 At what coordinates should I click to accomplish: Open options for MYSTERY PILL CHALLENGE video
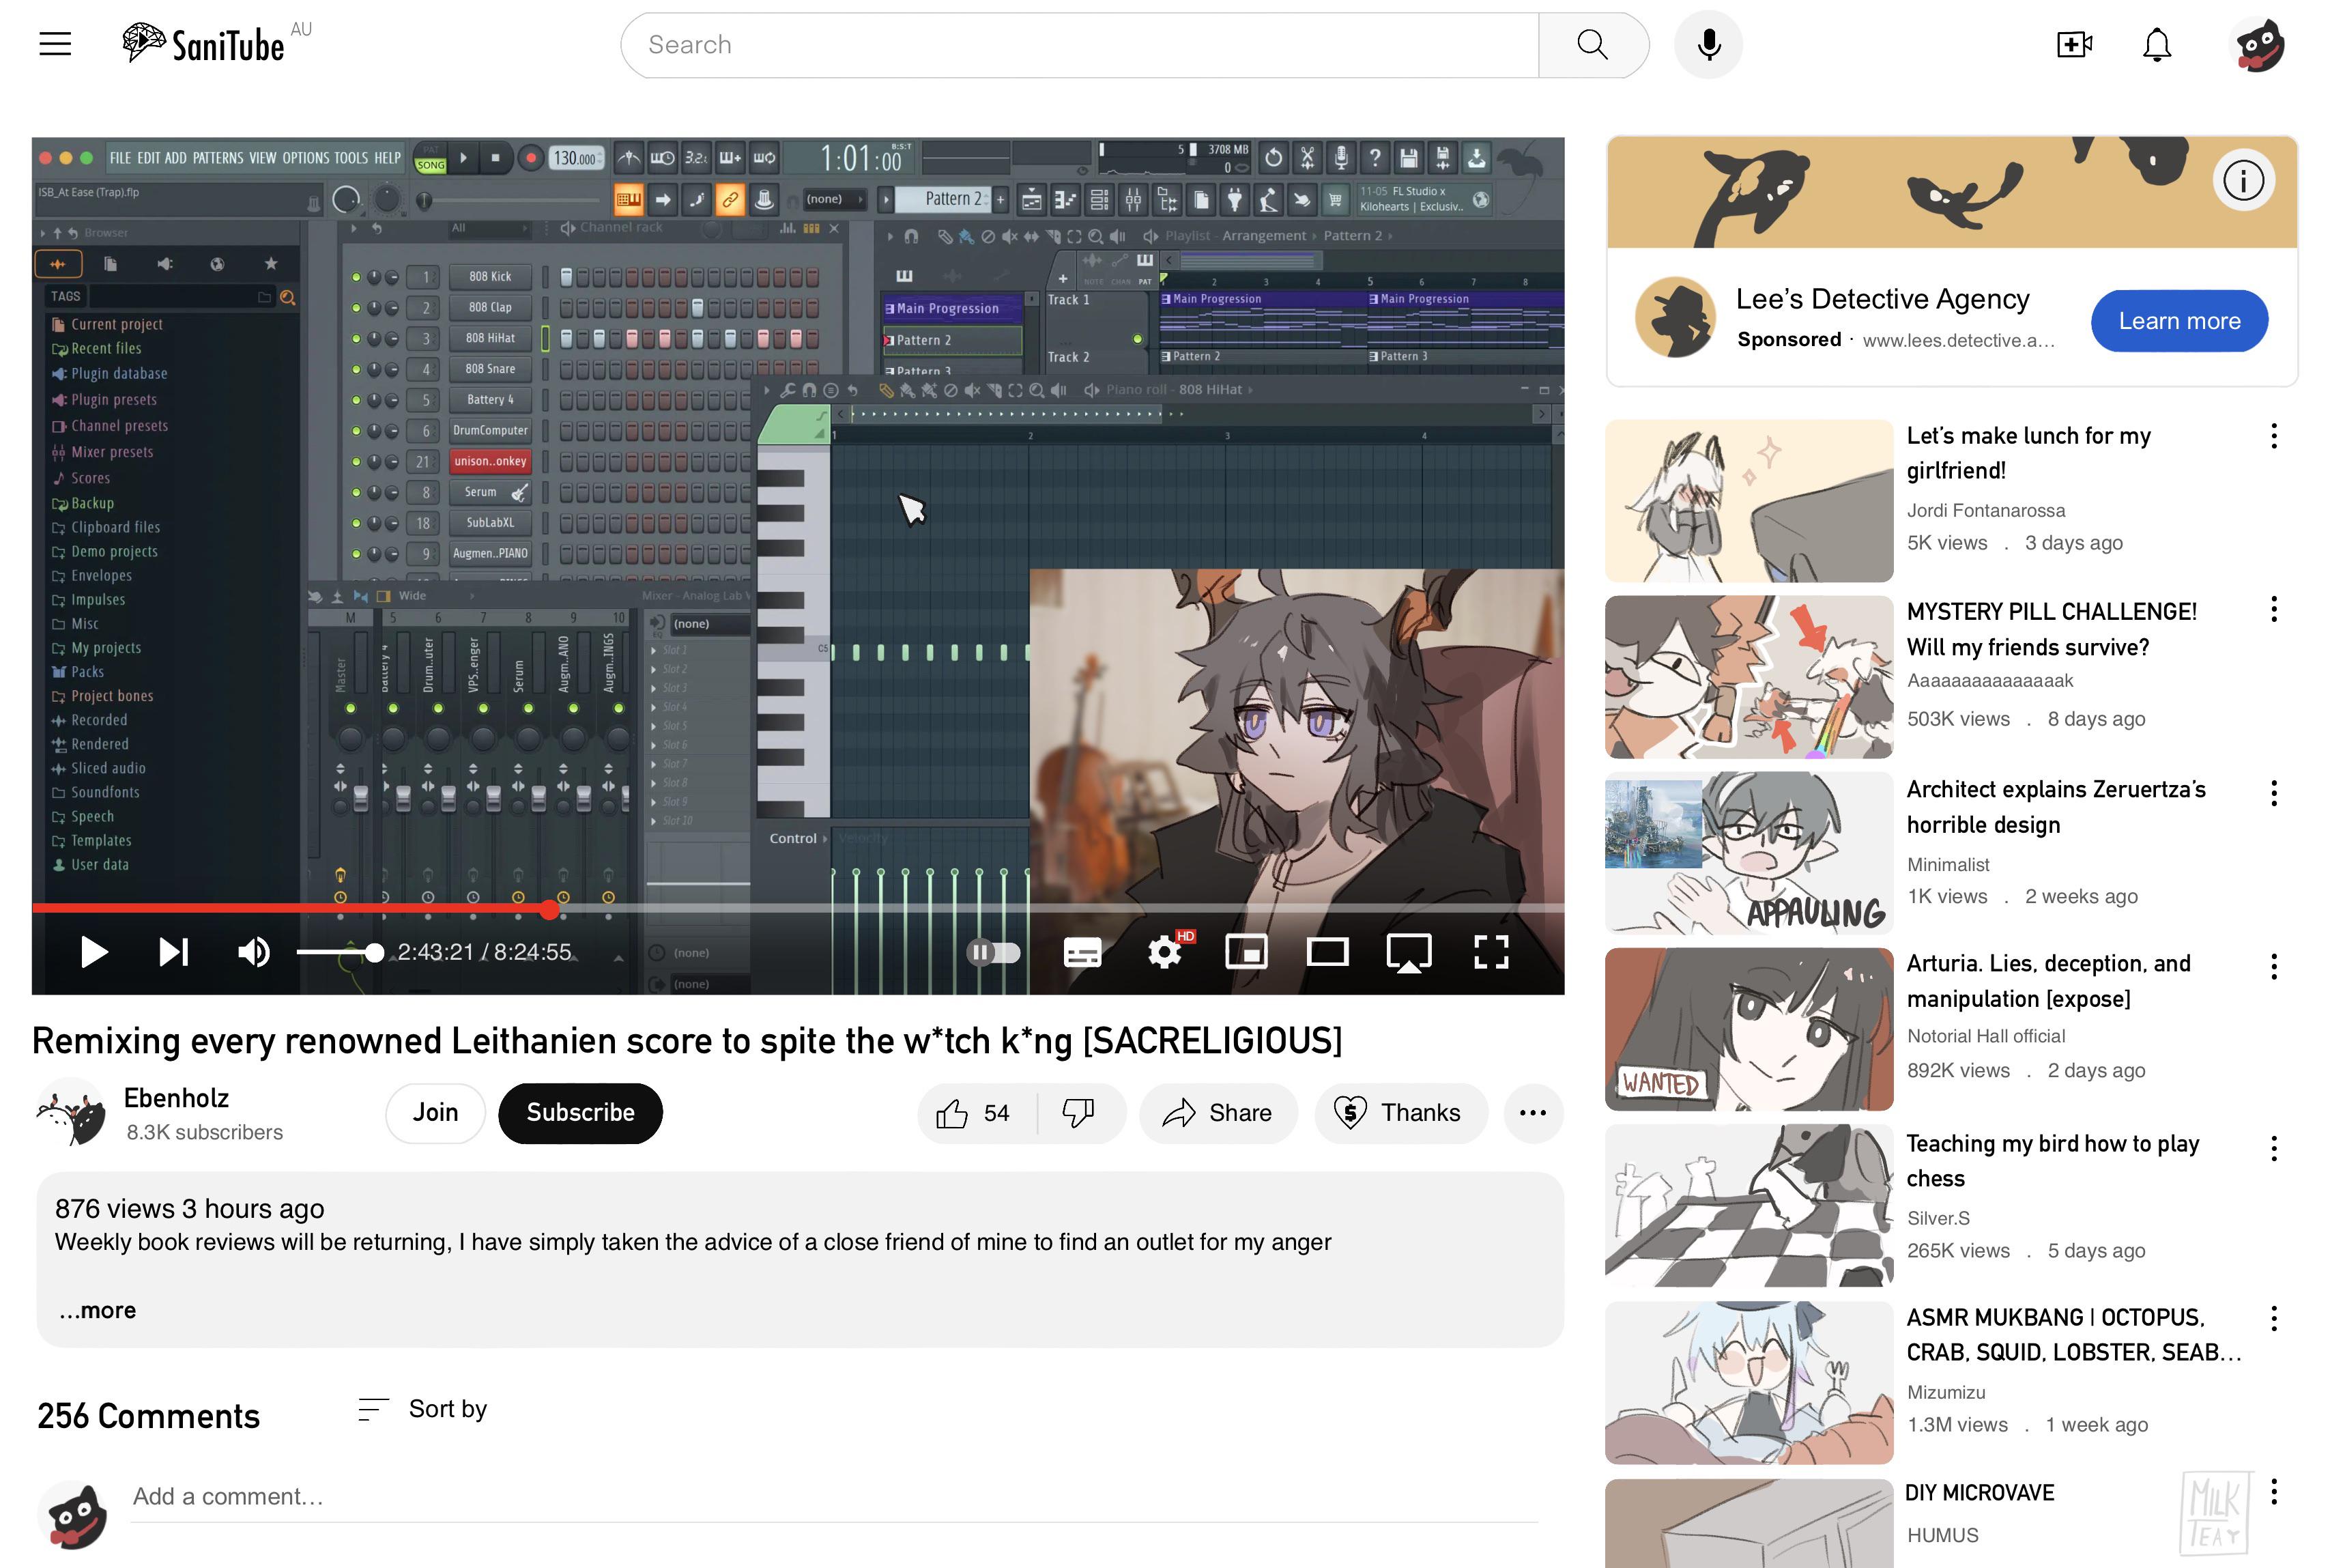2274,609
